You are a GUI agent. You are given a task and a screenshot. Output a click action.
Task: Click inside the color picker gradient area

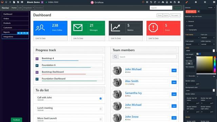click(x=204, y=64)
